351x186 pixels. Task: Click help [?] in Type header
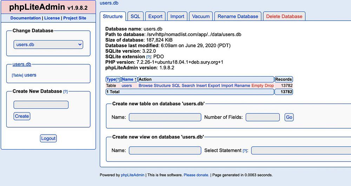tap(118, 79)
